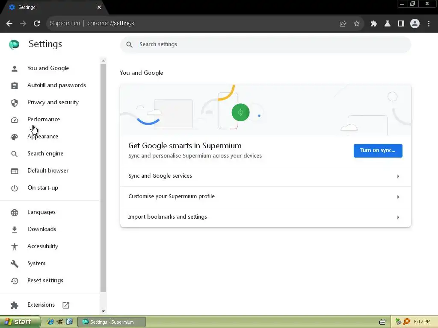This screenshot has height=328, width=438.
Task: Click the Extensions puzzle icon in sidebar
Action: [x=14, y=305]
